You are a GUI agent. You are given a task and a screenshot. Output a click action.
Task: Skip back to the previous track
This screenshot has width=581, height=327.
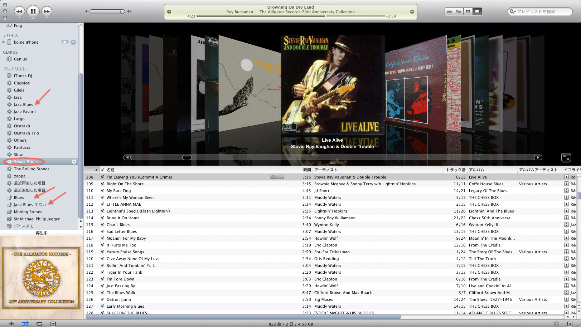pyautogui.click(x=19, y=11)
